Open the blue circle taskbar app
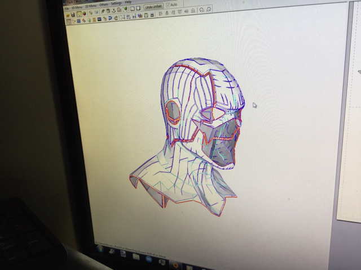The image size is (361, 270). pos(149,259)
